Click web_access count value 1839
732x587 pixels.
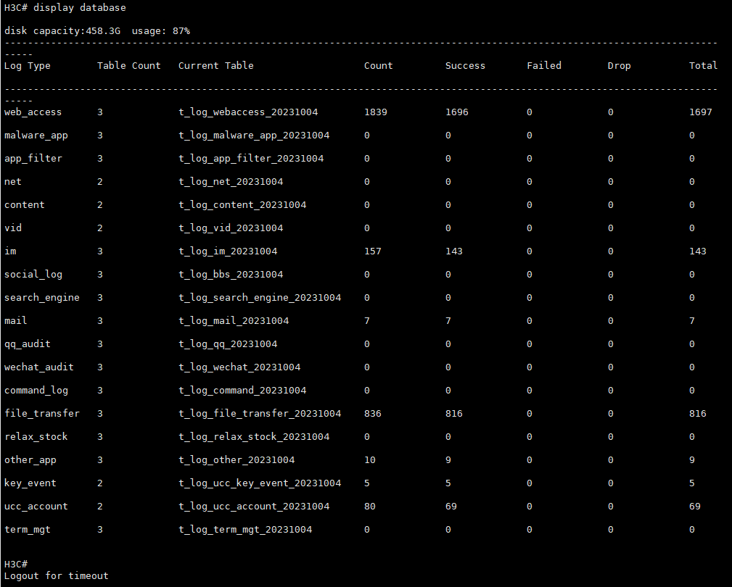[x=375, y=112]
